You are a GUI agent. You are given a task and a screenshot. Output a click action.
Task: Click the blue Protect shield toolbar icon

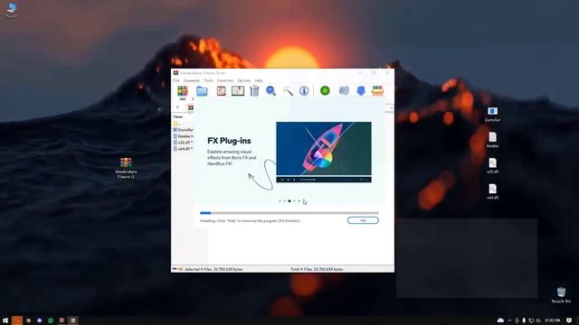click(361, 90)
